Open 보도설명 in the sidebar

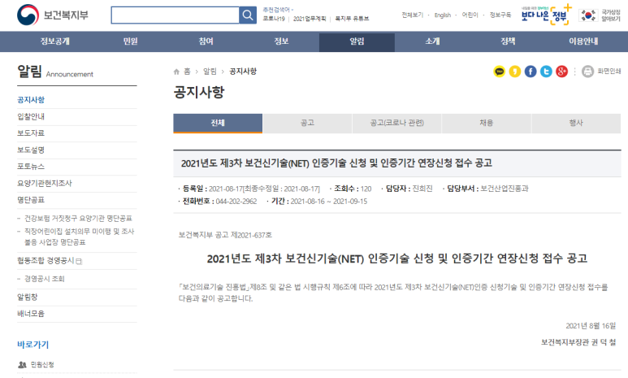click(x=31, y=150)
